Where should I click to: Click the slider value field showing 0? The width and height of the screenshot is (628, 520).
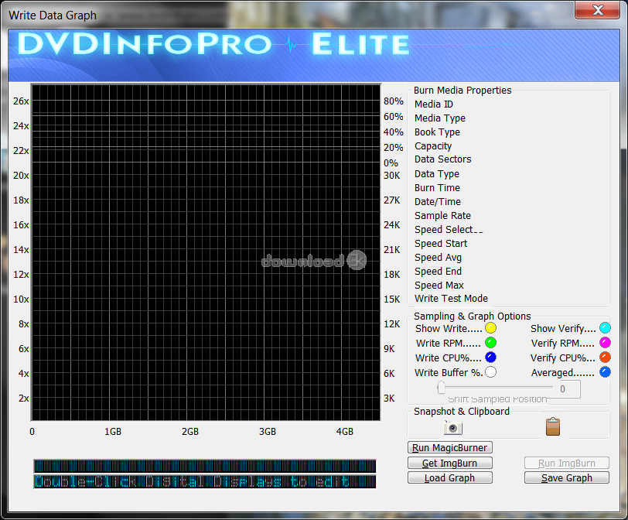tap(565, 389)
